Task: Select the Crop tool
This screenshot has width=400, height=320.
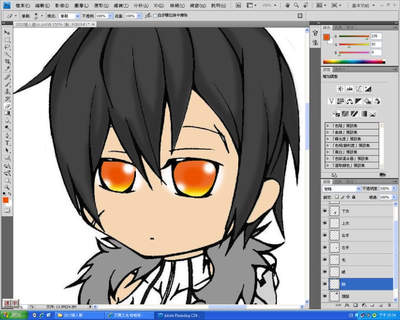Action: point(7,61)
